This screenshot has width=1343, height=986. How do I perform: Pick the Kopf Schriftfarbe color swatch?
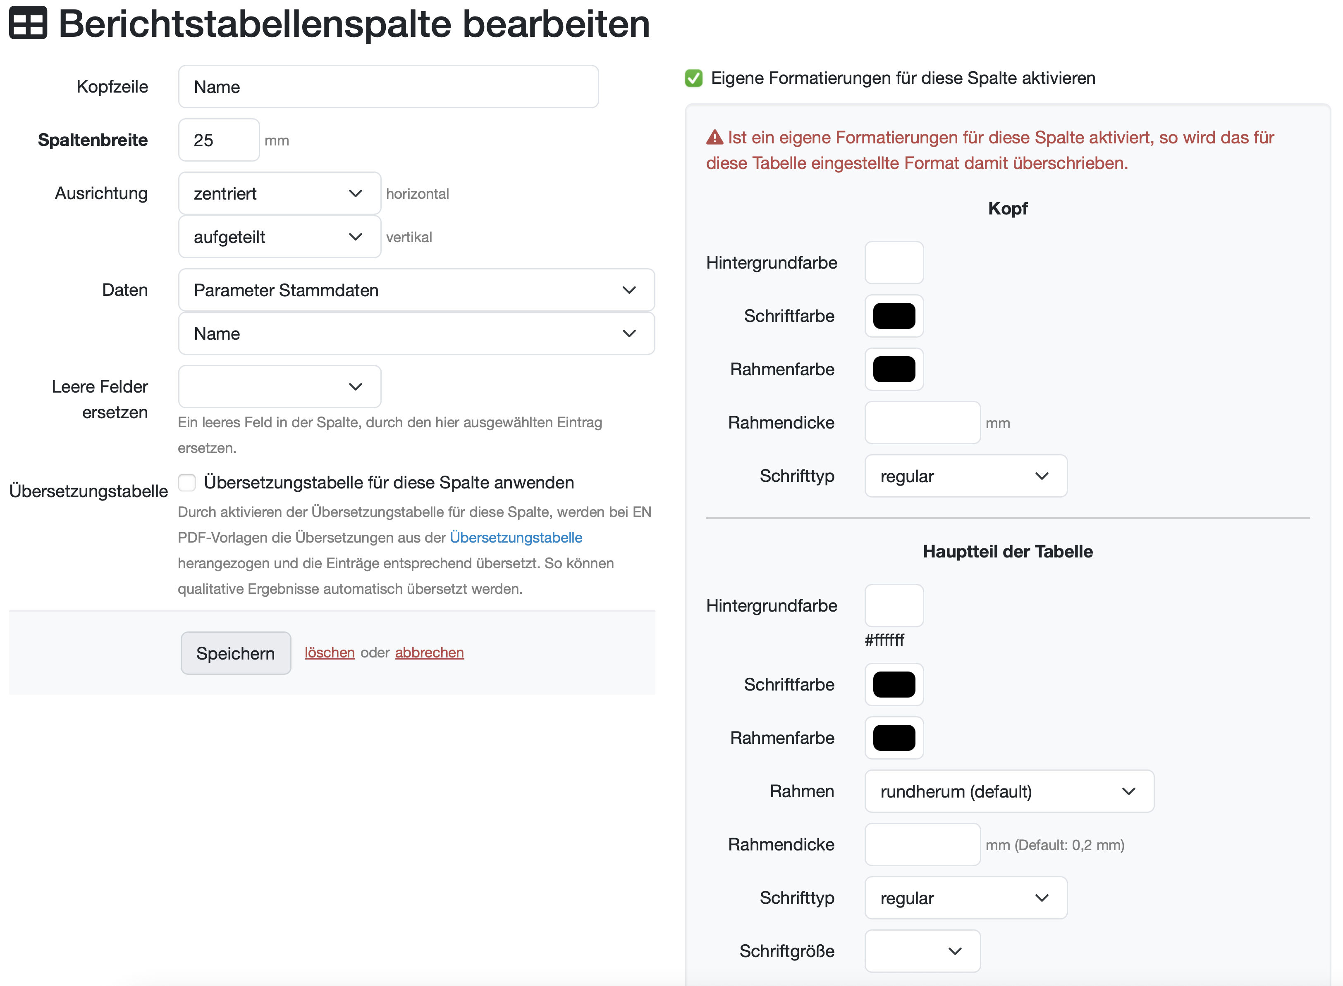tap(894, 316)
